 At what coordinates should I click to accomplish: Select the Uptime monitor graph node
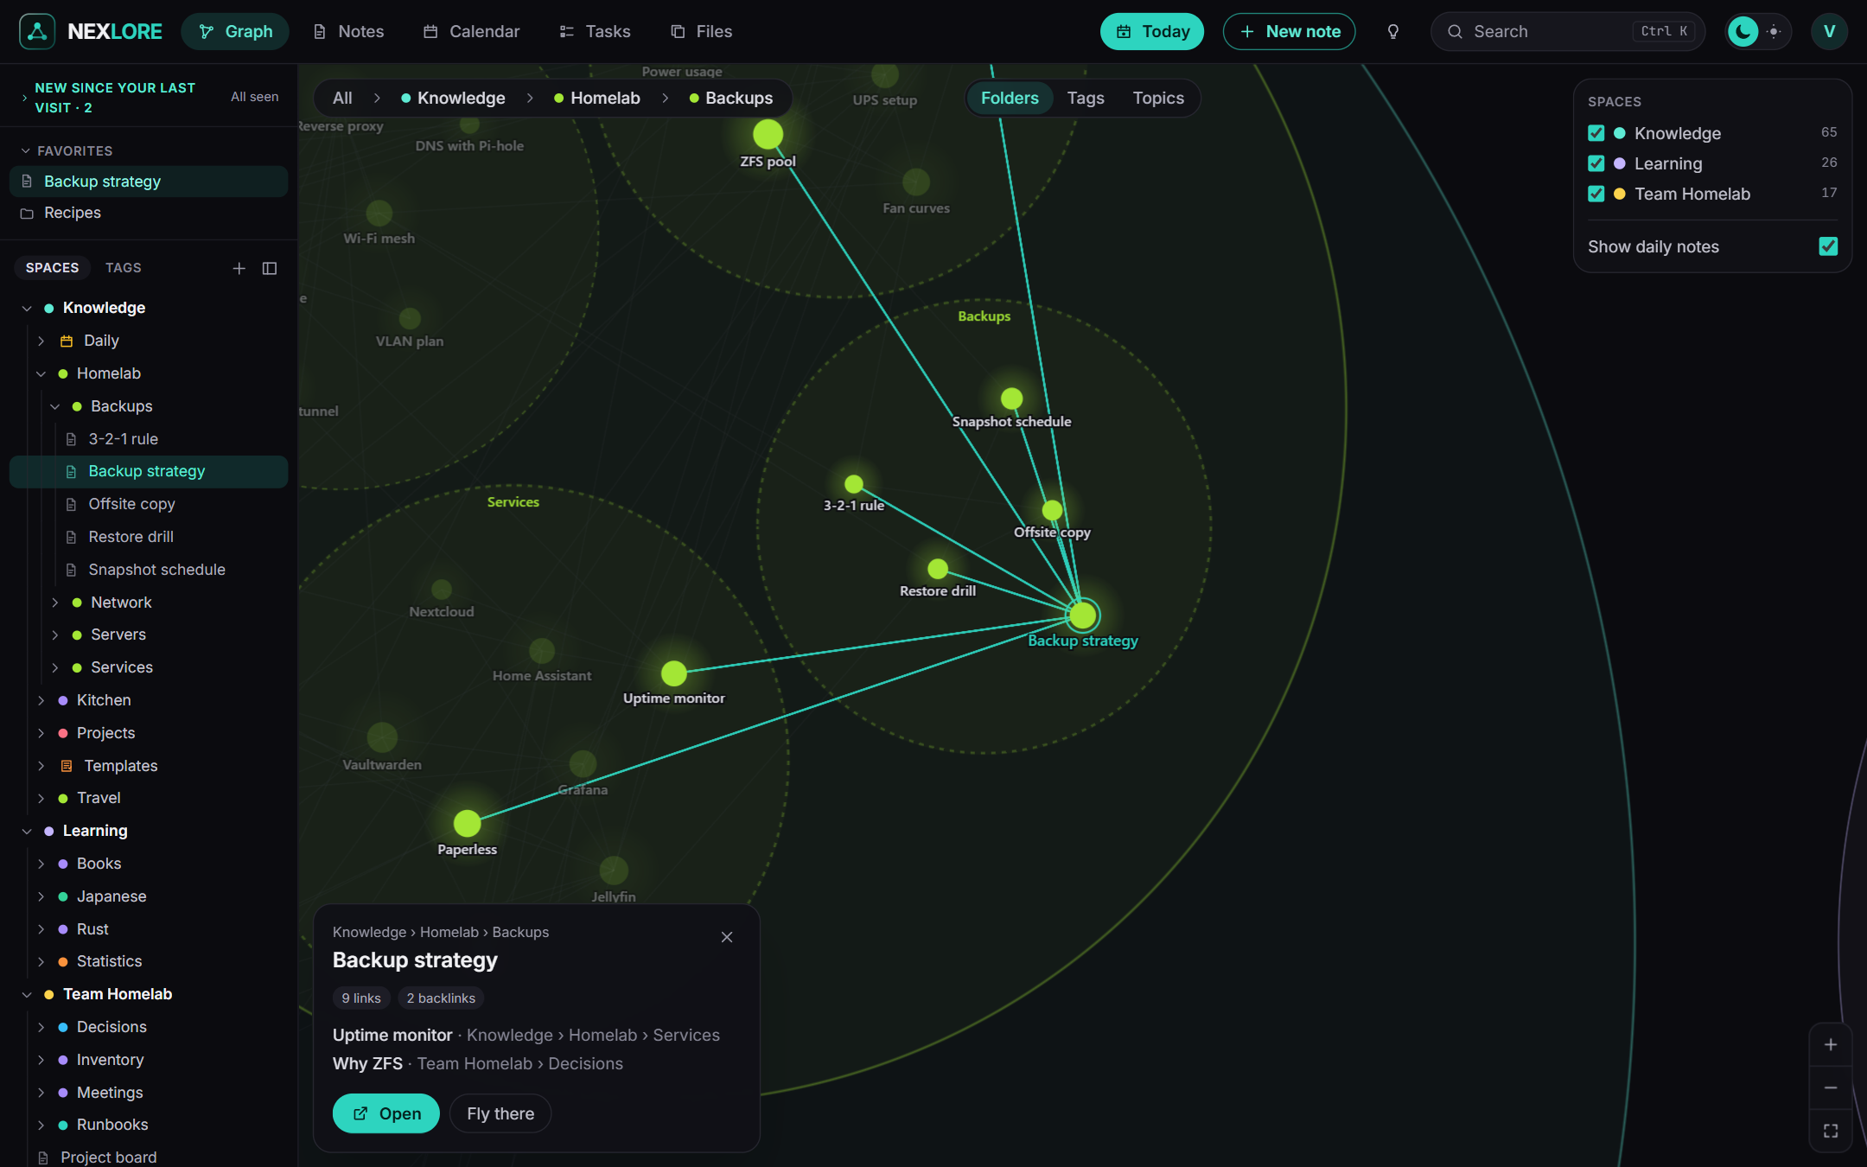tap(673, 673)
